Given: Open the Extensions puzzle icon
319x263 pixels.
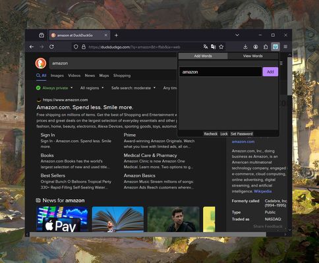Looking at the screenshot, I should [x=266, y=47].
